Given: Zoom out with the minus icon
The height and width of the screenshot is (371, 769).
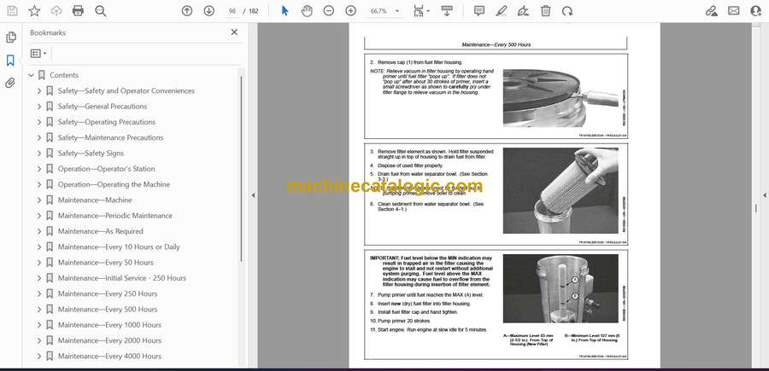Looking at the screenshot, I should pos(329,11).
